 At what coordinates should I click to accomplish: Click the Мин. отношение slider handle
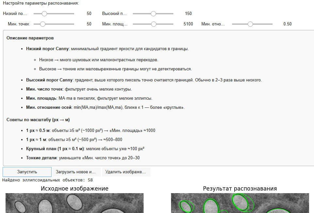250,24
